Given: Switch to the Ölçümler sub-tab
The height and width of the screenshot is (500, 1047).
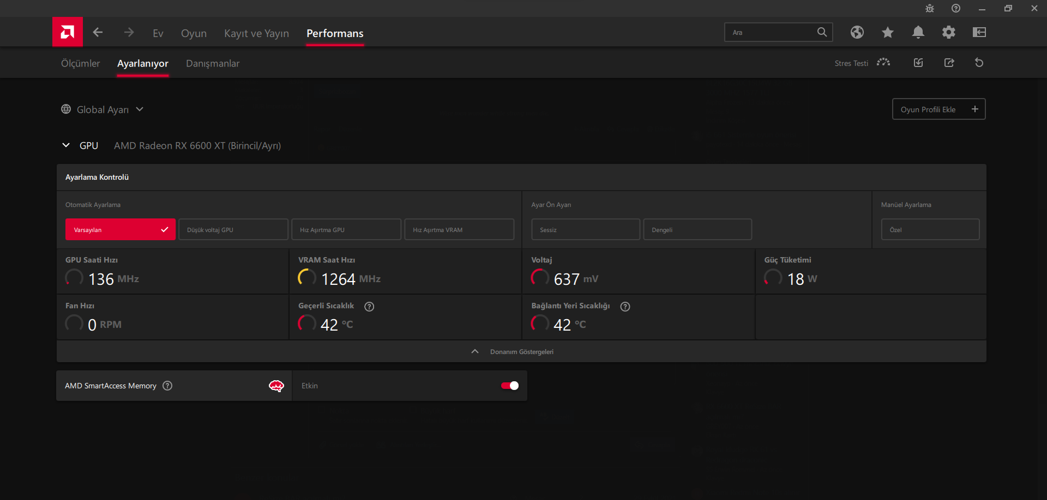Looking at the screenshot, I should pyautogui.click(x=81, y=63).
